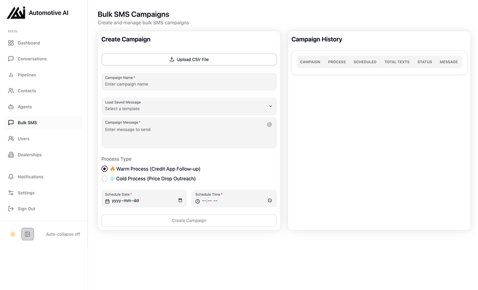Image resolution: width=478 pixels, height=290 pixels.
Task: Click the Process Type label
Action: pyautogui.click(x=117, y=159)
